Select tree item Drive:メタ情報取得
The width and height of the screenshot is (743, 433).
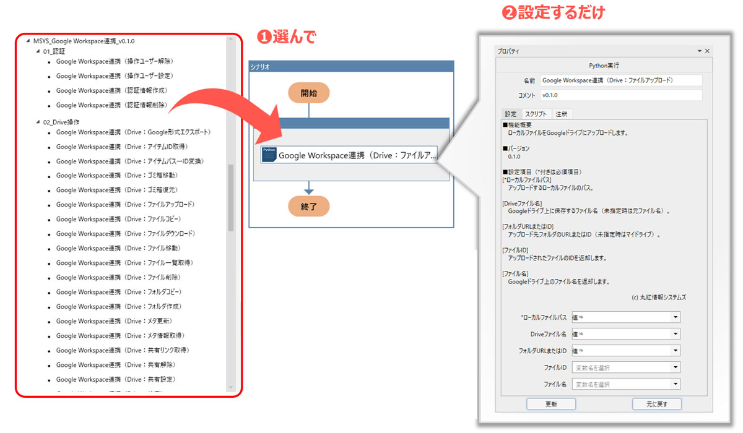[120, 336]
